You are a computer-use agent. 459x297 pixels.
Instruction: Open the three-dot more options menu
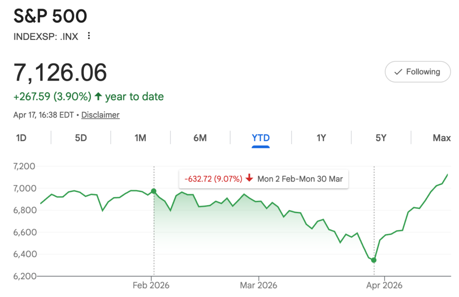point(89,36)
